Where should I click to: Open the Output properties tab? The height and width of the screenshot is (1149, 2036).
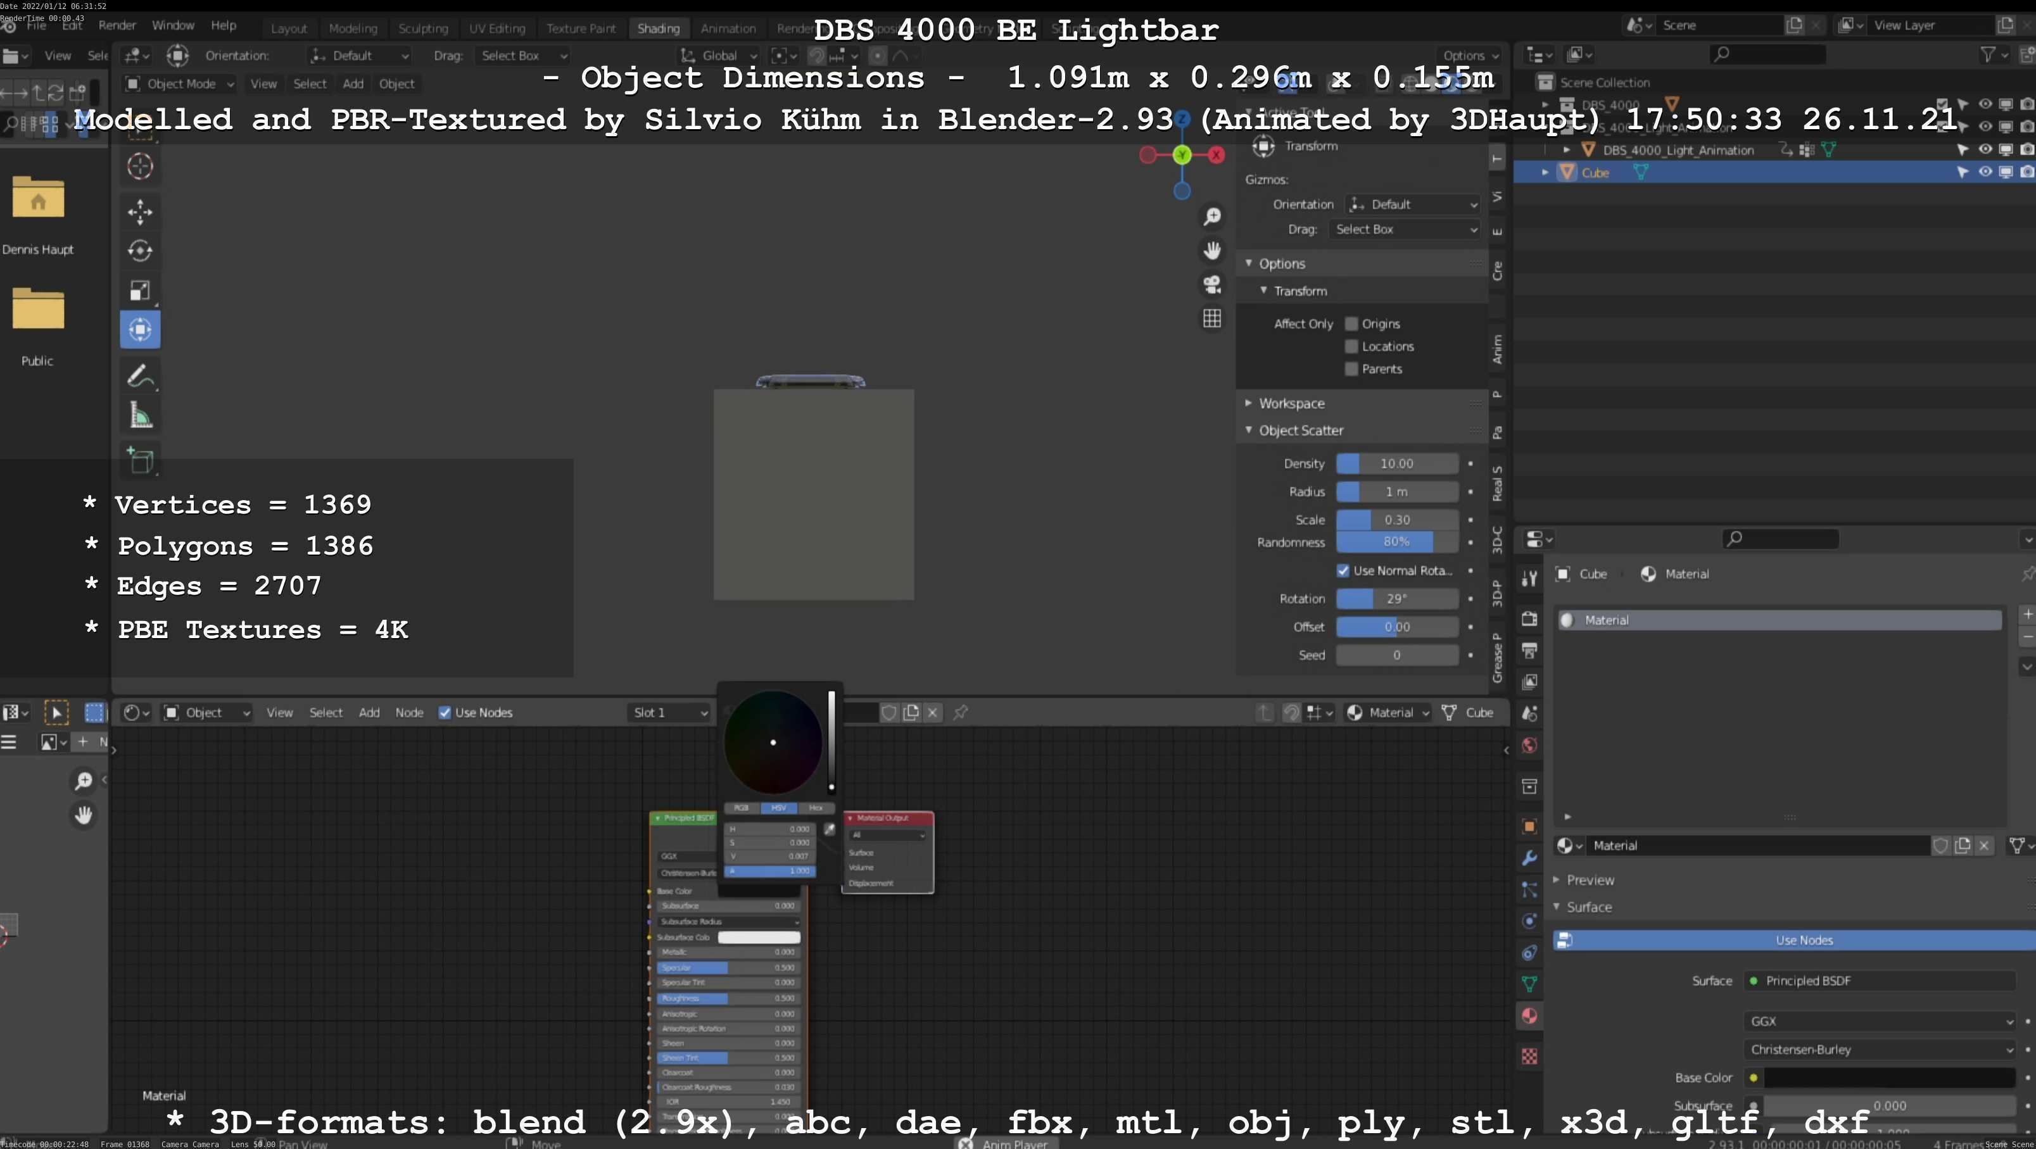(x=1529, y=650)
